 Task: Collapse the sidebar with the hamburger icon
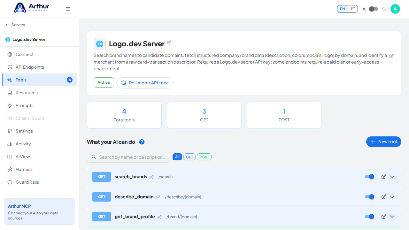[68, 9]
